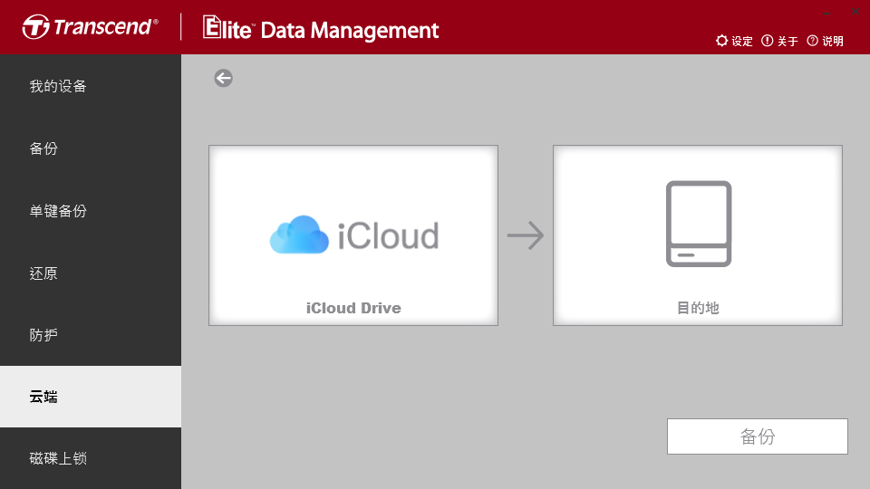Click the right arrow between panels

pos(526,235)
